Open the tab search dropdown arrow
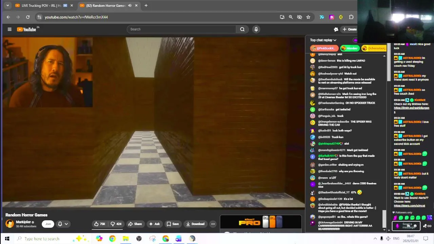Screen dimensions: 434x244 pyautogui.click(x=7, y=5)
